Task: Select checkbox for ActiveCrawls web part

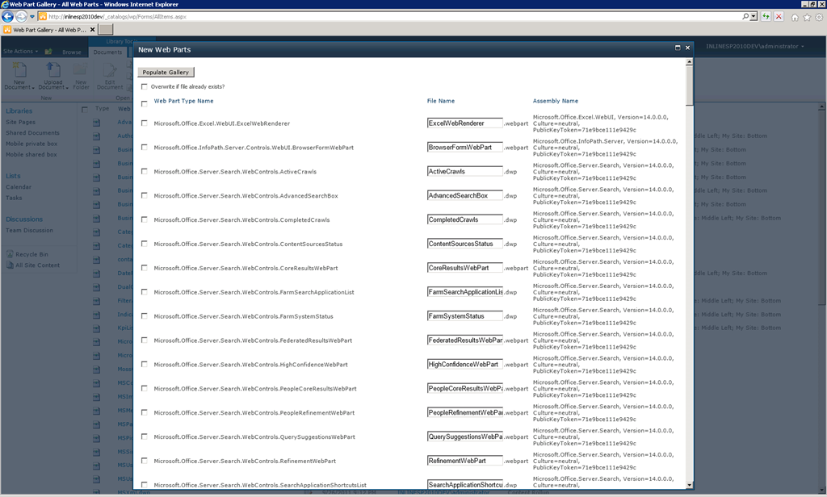Action: tap(144, 171)
